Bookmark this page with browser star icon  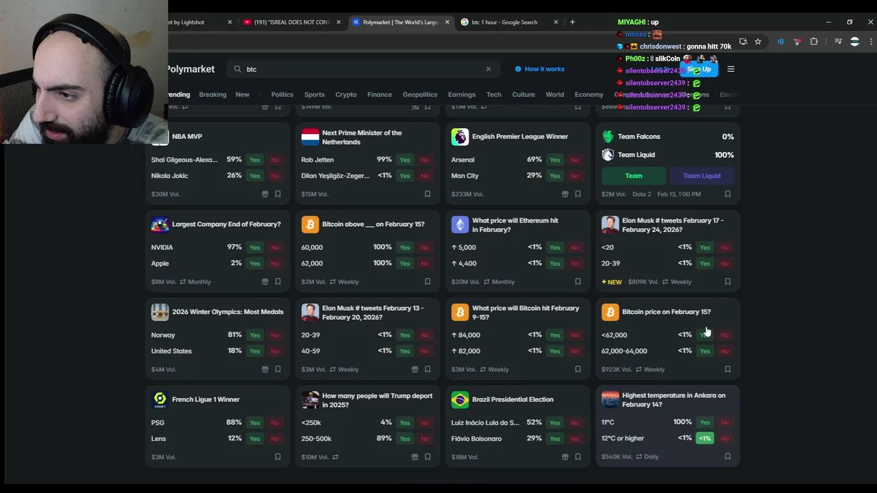(x=758, y=42)
